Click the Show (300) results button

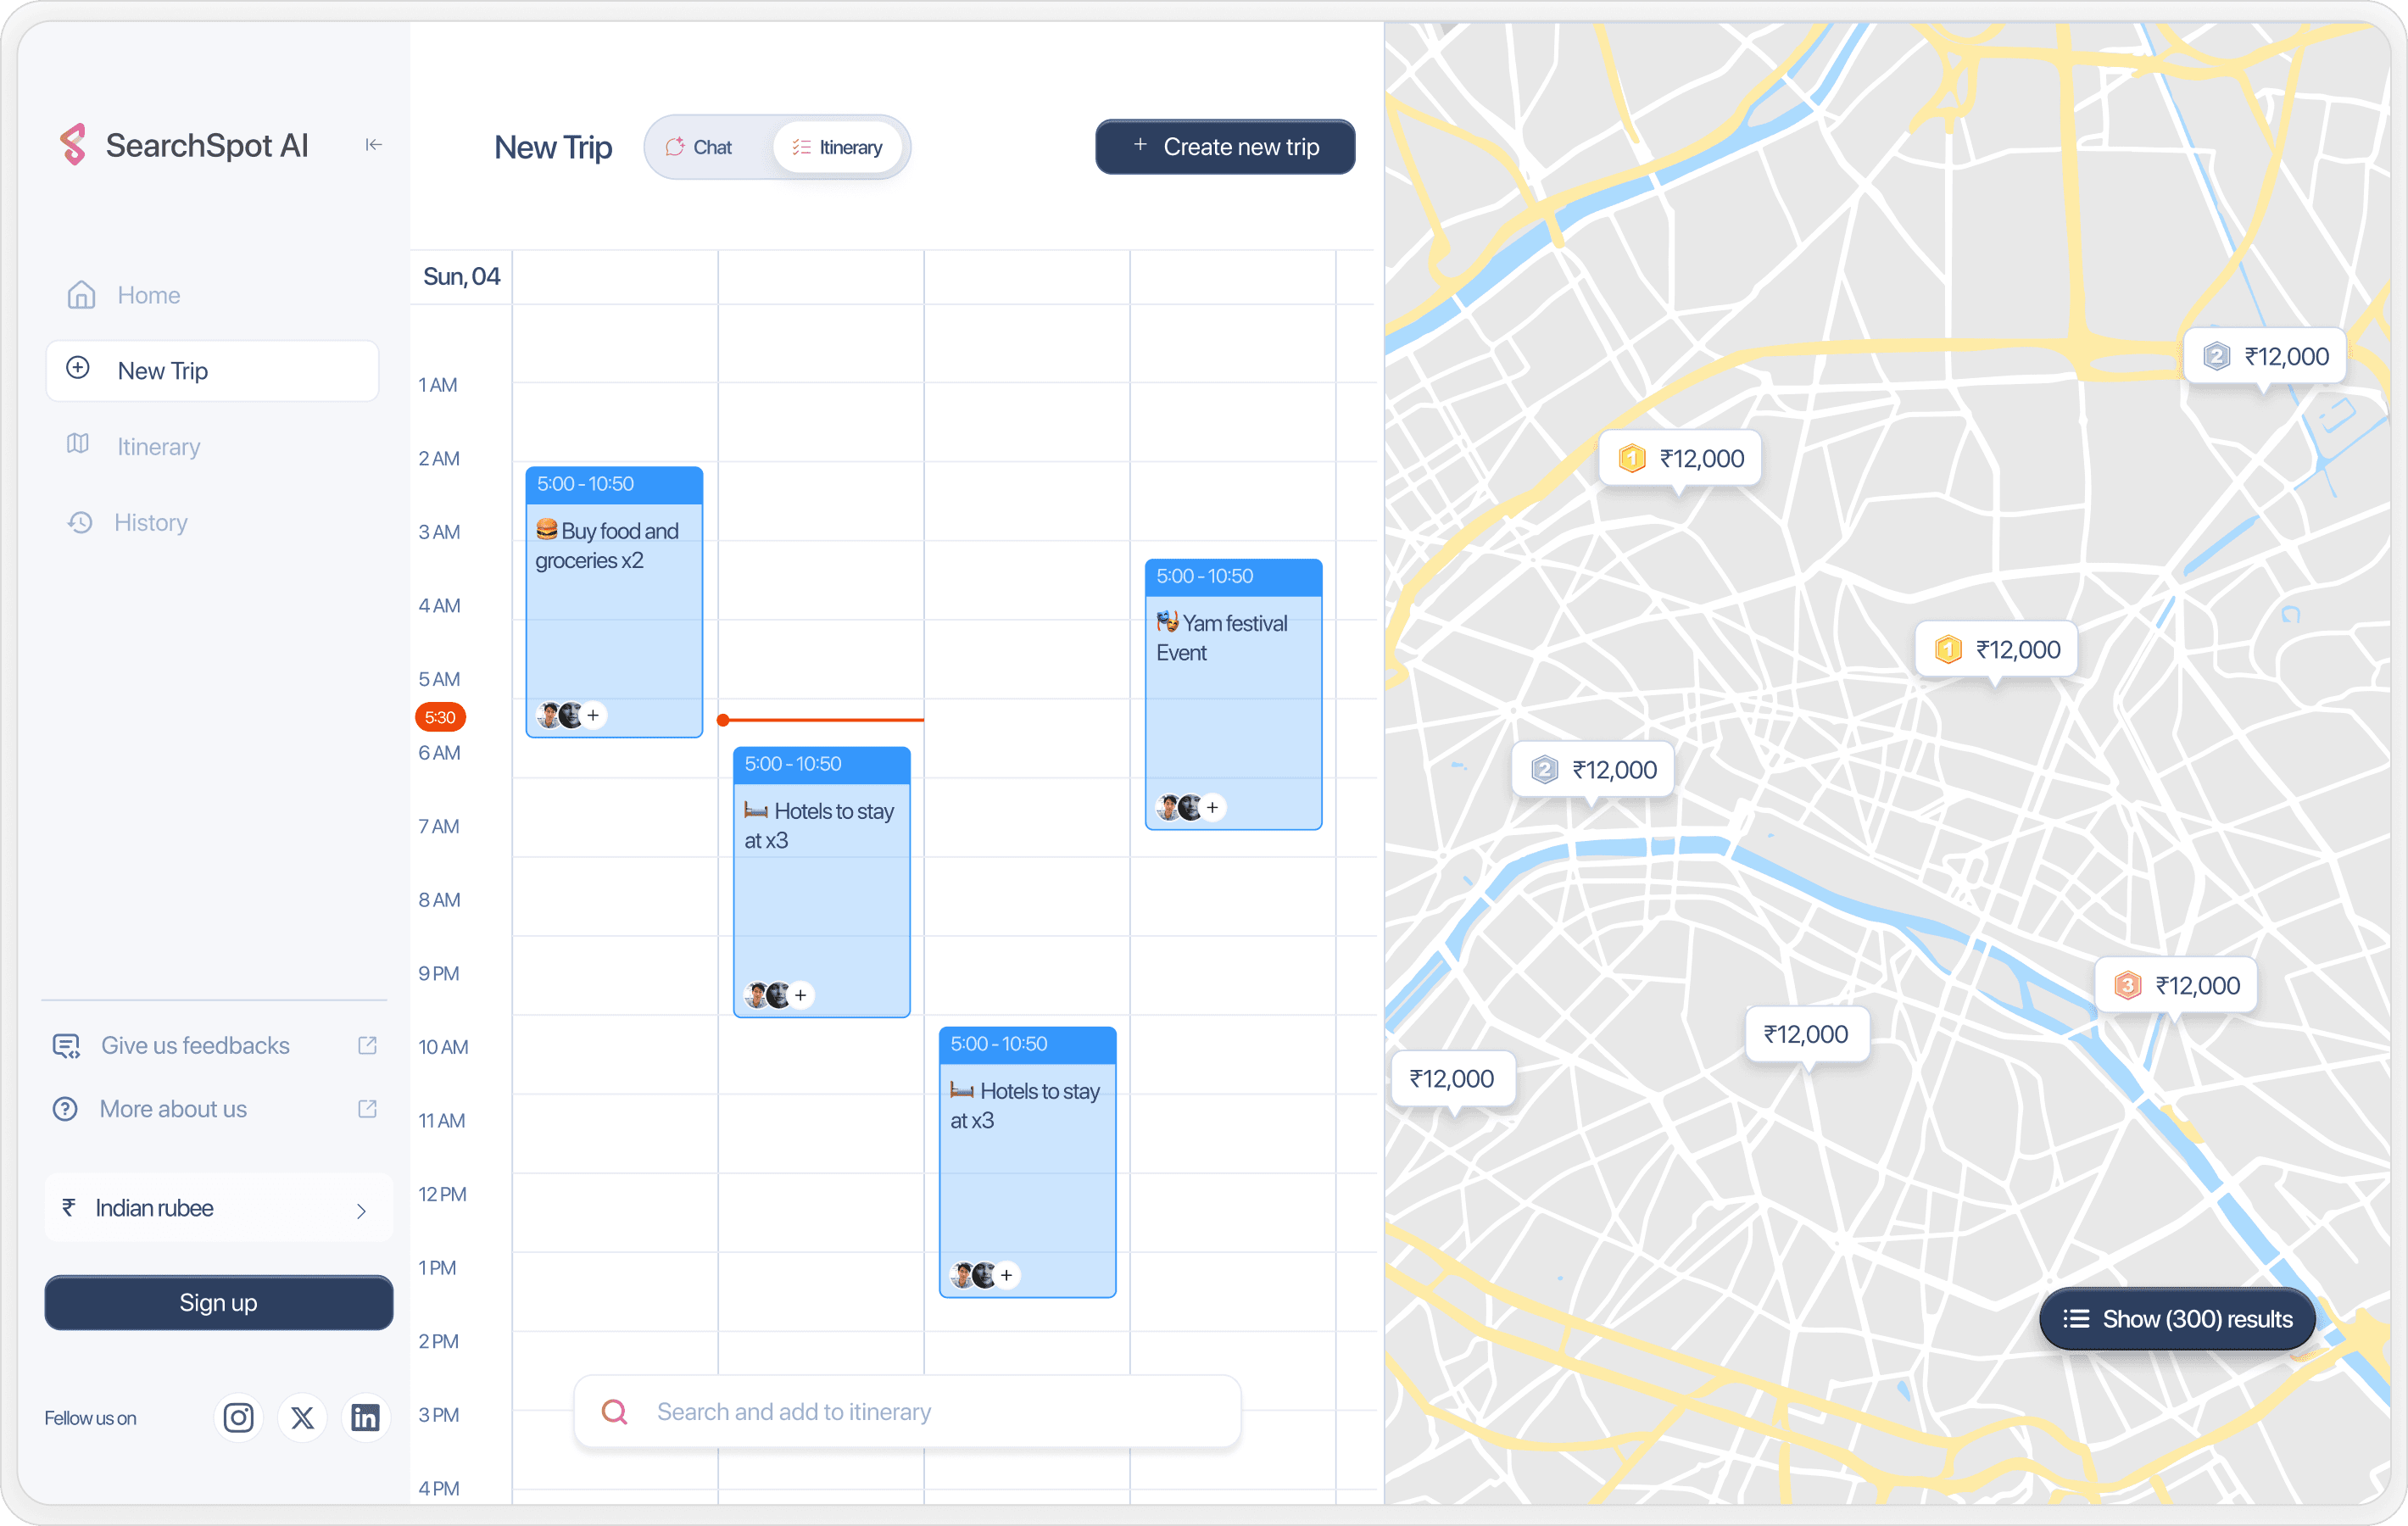tap(2177, 1318)
